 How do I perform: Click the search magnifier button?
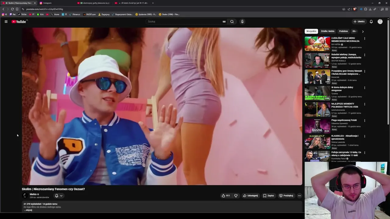click(x=232, y=22)
